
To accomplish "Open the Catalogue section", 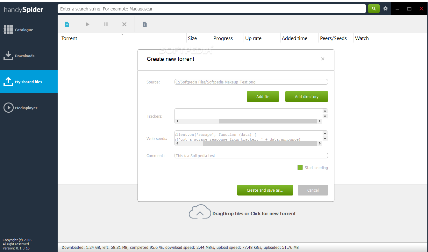I will click(x=29, y=30).
